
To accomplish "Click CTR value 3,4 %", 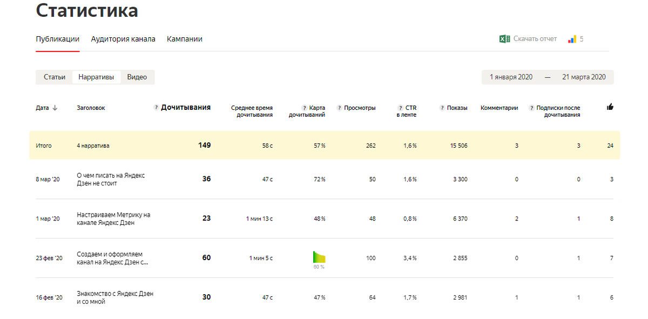I will pos(410,258).
